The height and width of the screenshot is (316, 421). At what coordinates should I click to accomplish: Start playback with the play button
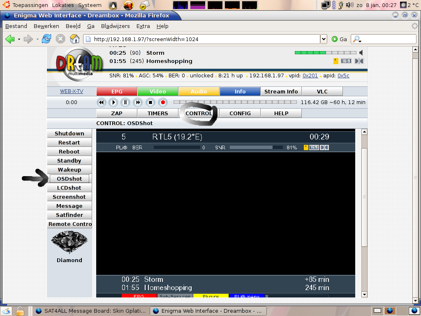(113, 102)
